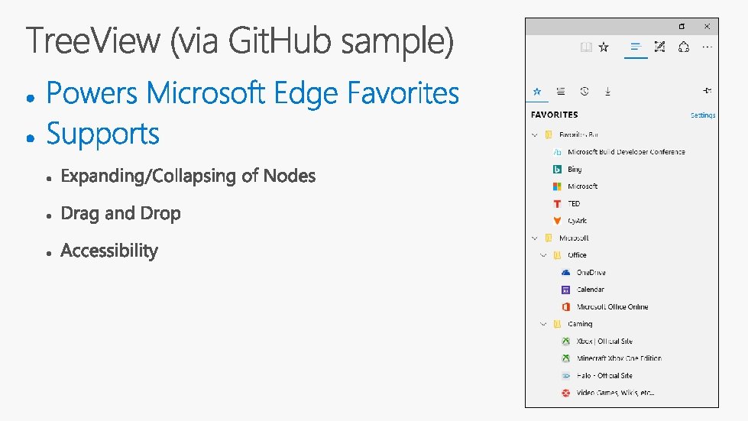Open the Favorites Settings link
Image resolution: width=748 pixels, height=421 pixels.
(x=703, y=115)
